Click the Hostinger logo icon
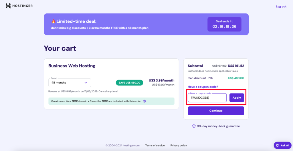This screenshot has height=151, width=293. pos(8,6)
